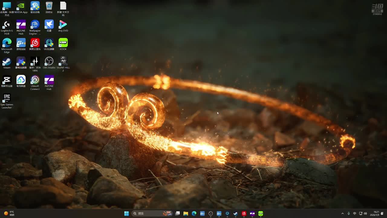This screenshot has width=387, height=218.
Task: Open the Recycle Bin on the desktop
Action: click(49, 6)
